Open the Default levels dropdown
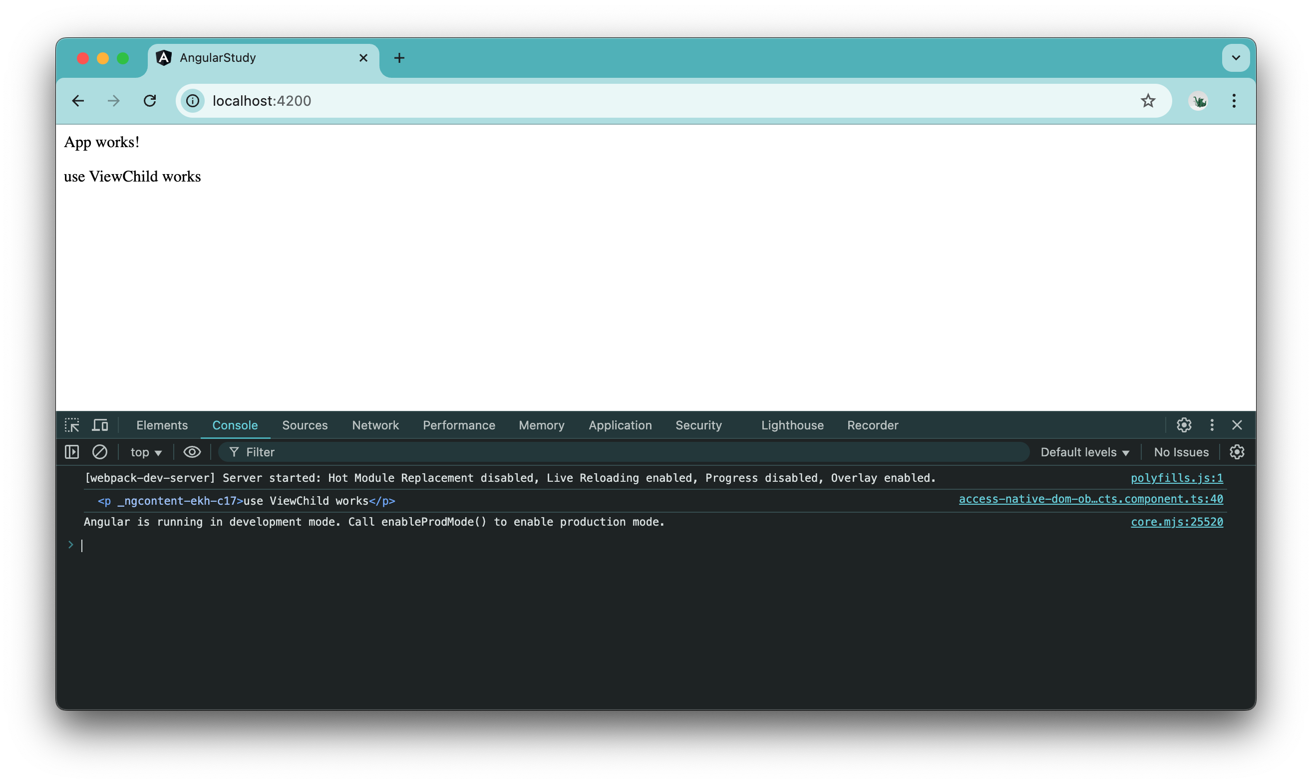This screenshot has height=784, width=1312. [1084, 452]
